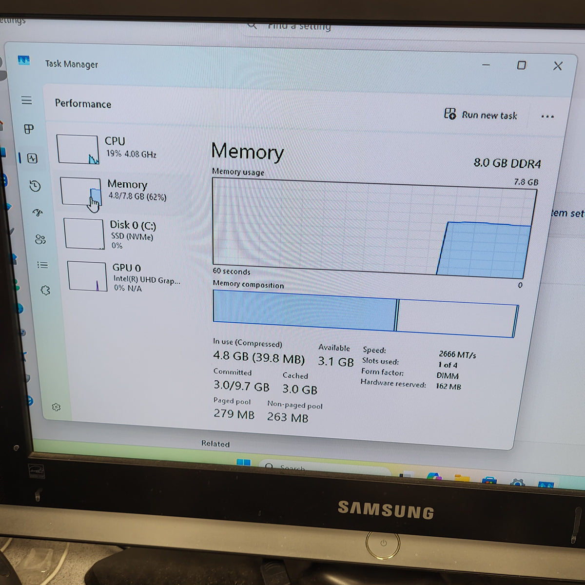Open the Details list icon in sidebar
This screenshot has height=585, width=585.
(x=43, y=265)
